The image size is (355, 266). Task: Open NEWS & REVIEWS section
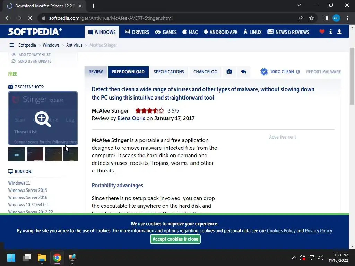288,32
